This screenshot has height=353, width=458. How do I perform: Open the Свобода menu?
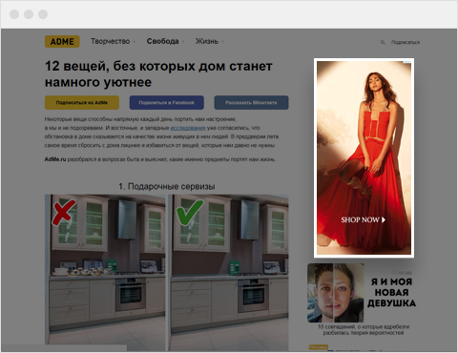coord(162,41)
